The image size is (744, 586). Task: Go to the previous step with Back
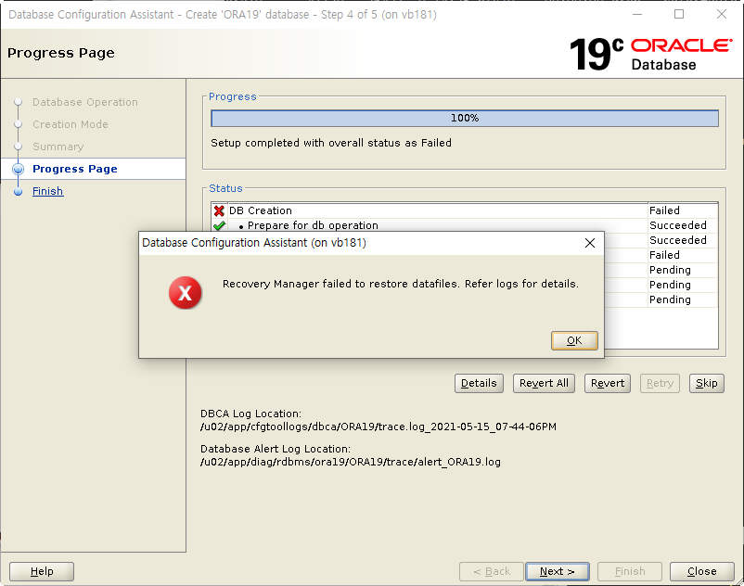492,571
